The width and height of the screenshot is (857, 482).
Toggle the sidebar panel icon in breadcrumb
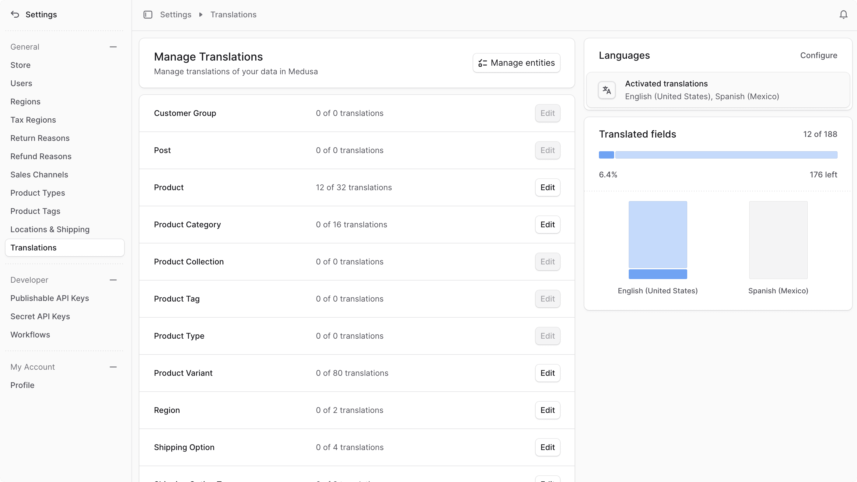coord(148,14)
